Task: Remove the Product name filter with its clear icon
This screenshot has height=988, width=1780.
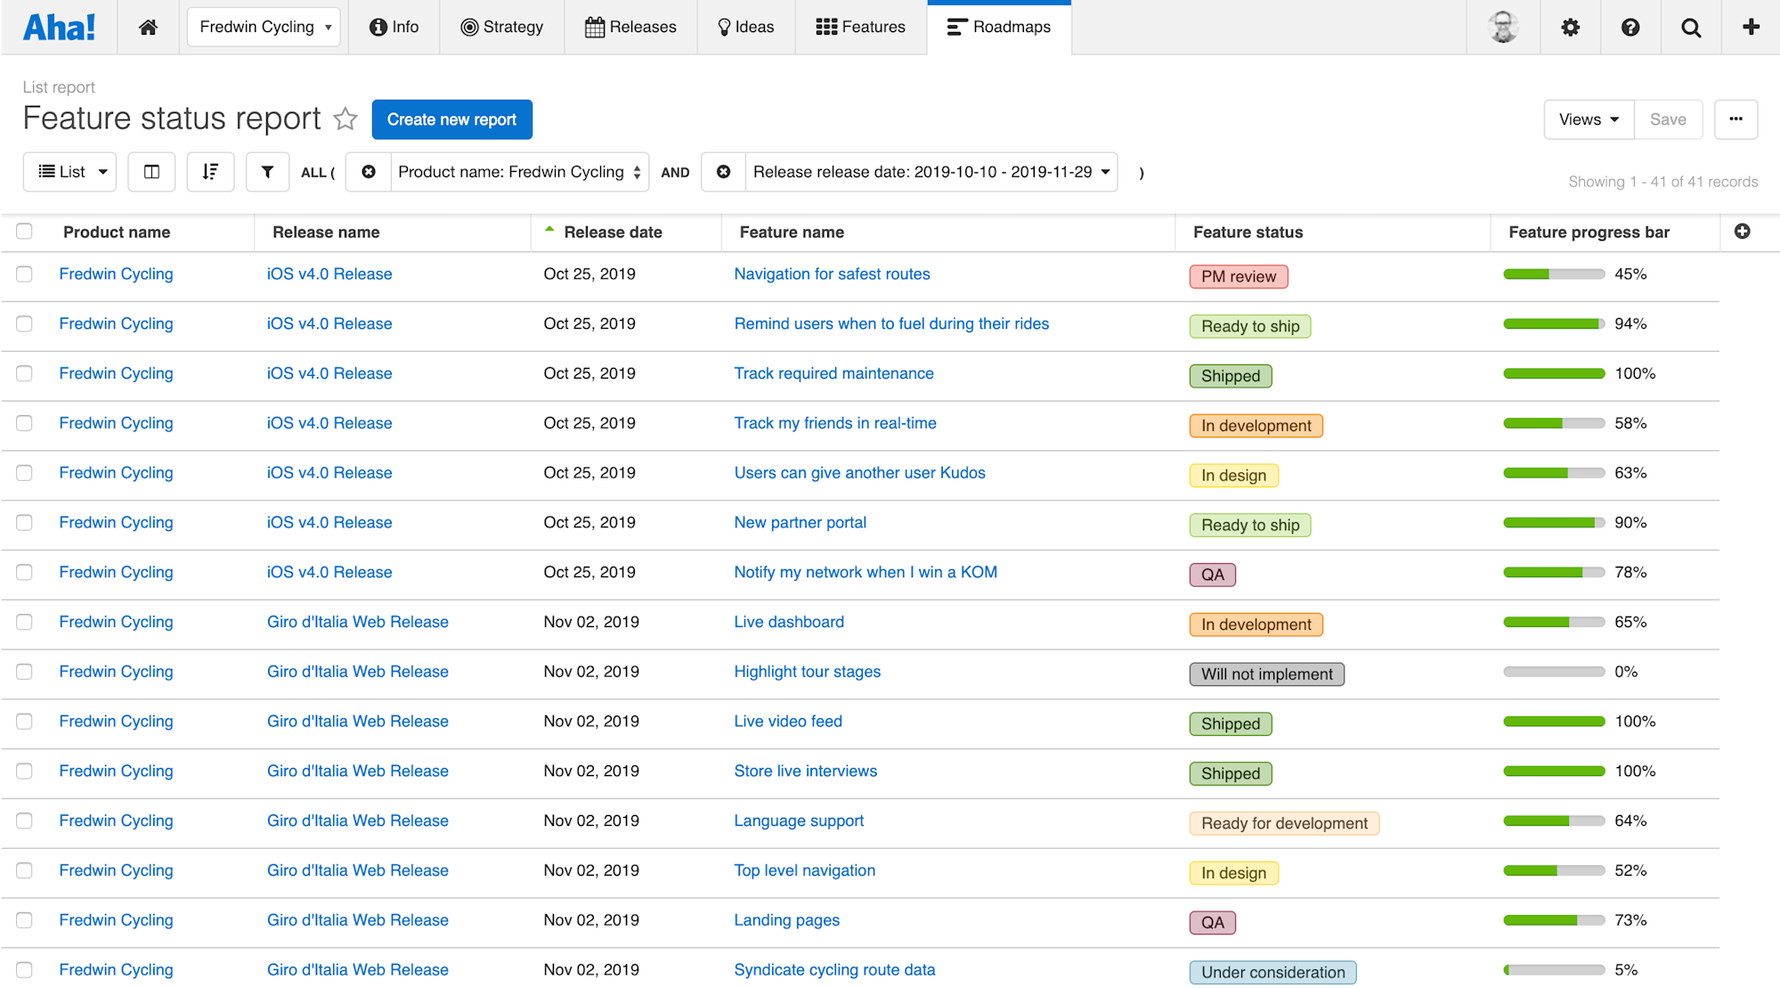Action: [x=368, y=171]
